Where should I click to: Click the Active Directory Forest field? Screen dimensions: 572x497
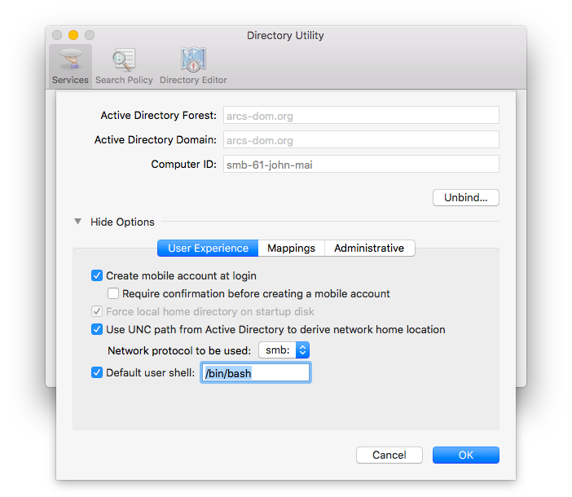pos(361,115)
